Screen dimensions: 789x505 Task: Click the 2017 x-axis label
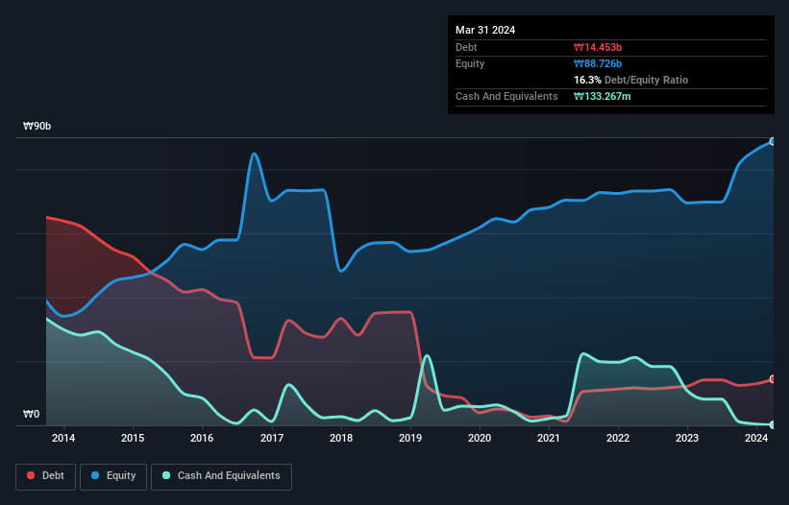[x=272, y=438]
